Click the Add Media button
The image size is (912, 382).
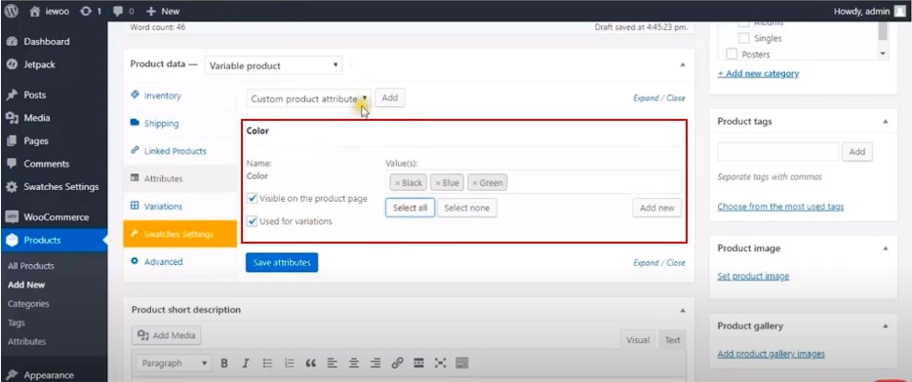click(167, 335)
